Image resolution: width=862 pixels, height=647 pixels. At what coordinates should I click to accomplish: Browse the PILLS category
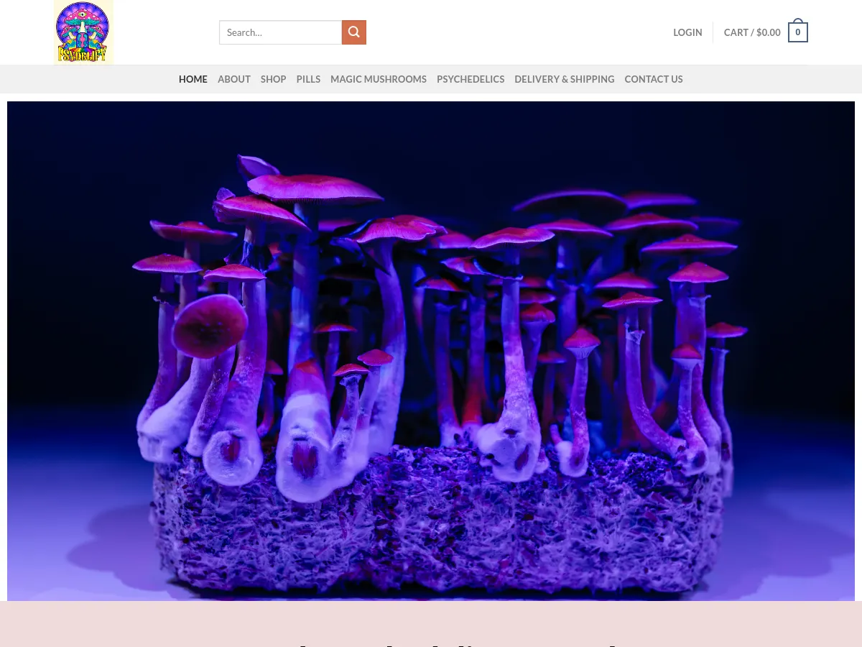tap(308, 79)
